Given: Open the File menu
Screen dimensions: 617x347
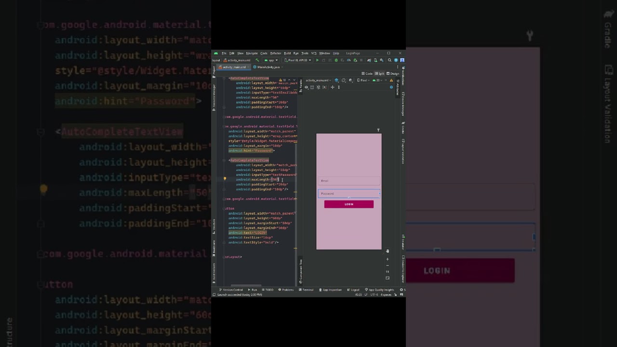Looking at the screenshot, I should (224, 53).
